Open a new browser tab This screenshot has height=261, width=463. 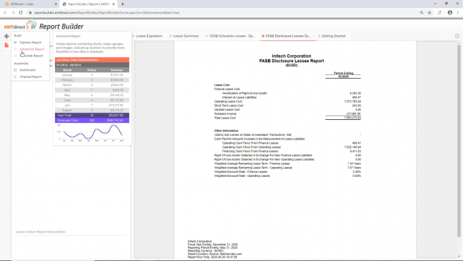click(122, 4)
